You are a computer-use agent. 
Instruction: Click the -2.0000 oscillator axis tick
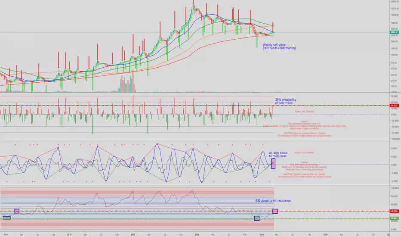(394, 181)
